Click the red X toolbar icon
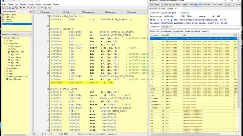This screenshot has height=136, width=243. (x=32, y=8)
